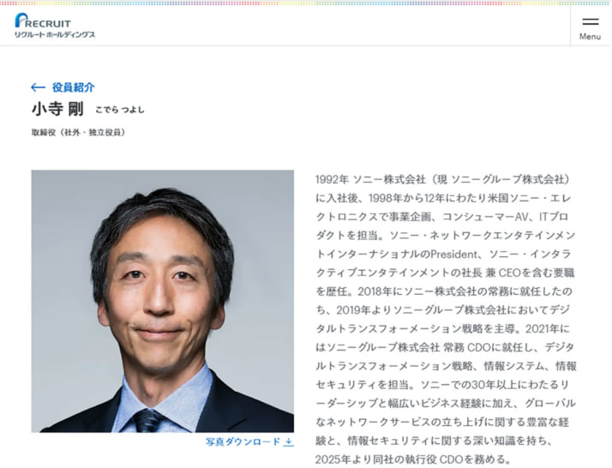The width and height of the screenshot is (612, 468).
Task: Click the title 取締役（社外・独立役員）
Action: (78, 133)
